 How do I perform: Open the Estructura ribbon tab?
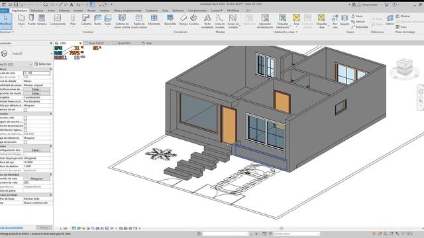(37, 11)
